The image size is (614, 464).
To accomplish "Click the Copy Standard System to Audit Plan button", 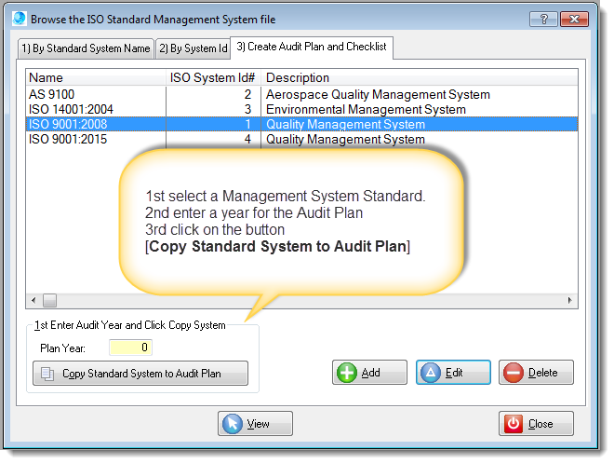I will 140,374.
